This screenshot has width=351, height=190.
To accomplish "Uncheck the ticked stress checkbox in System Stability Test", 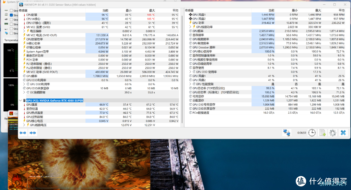I will click(x=11, y=15).
